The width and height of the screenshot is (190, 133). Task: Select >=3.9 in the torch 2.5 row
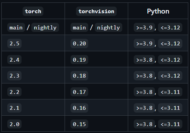[144, 44]
